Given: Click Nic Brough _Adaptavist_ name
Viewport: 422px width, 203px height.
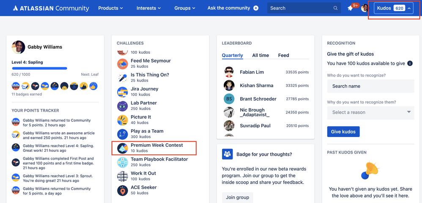Looking at the screenshot, I should click(x=255, y=112).
